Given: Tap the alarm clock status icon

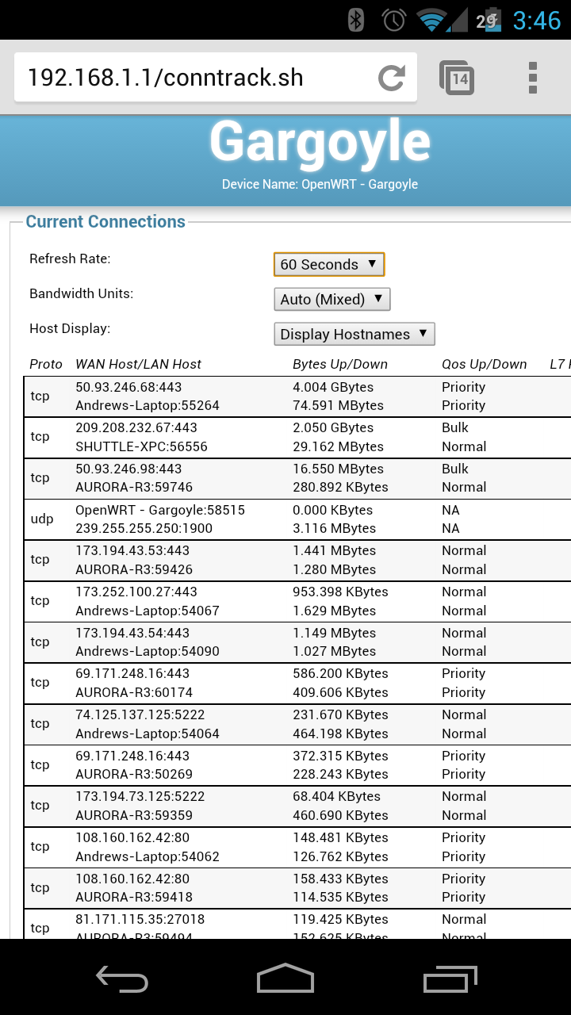Looking at the screenshot, I should click(394, 20).
